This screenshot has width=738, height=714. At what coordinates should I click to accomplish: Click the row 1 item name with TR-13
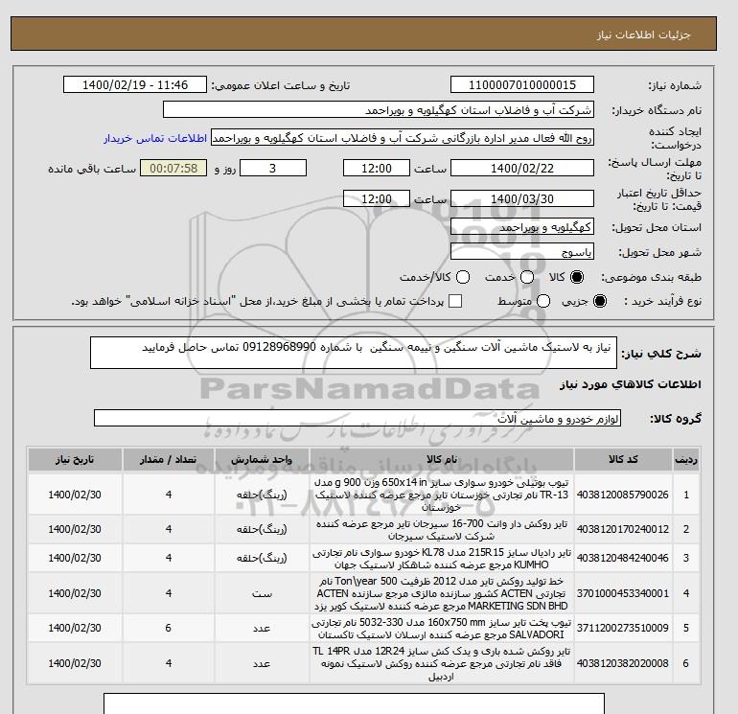coord(442,495)
